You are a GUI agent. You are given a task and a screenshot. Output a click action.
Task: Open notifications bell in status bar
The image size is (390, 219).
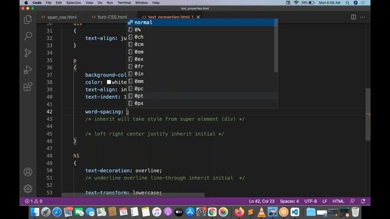point(363,201)
